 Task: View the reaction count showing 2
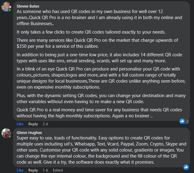coord(187,121)
